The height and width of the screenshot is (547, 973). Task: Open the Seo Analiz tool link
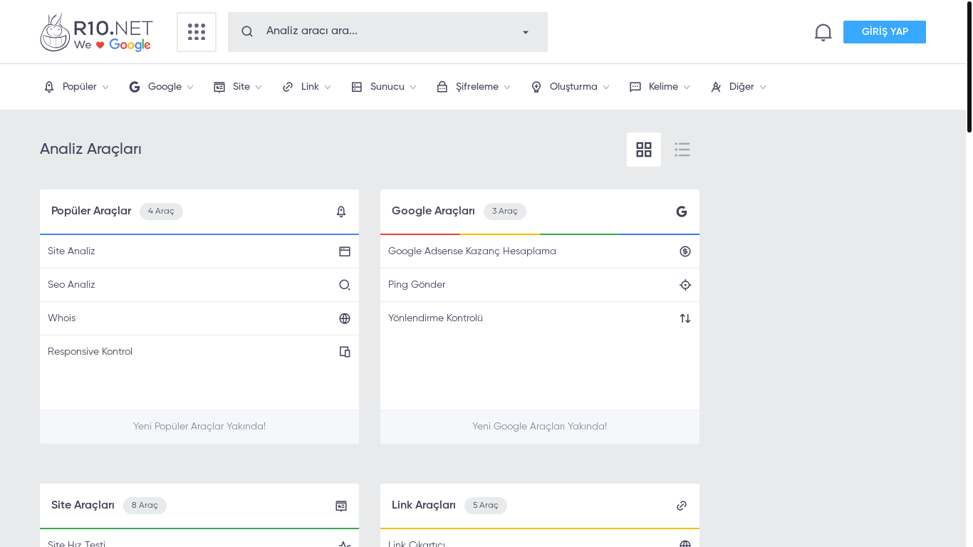pyautogui.click(x=71, y=285)
